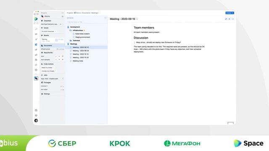Open the Checklists section
The image size is (269, 151).
click(47, 21)
